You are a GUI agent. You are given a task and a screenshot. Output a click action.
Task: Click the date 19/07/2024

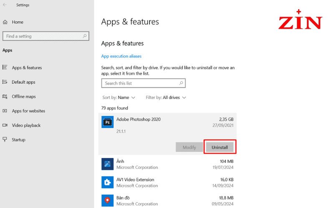pyautogui.click(x=223, y=168)
